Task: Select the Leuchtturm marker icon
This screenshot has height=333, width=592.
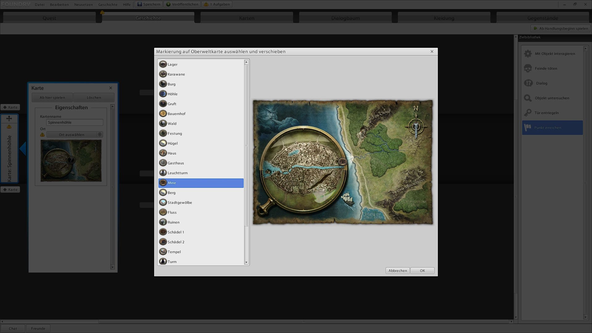Action: click(163, 173)
